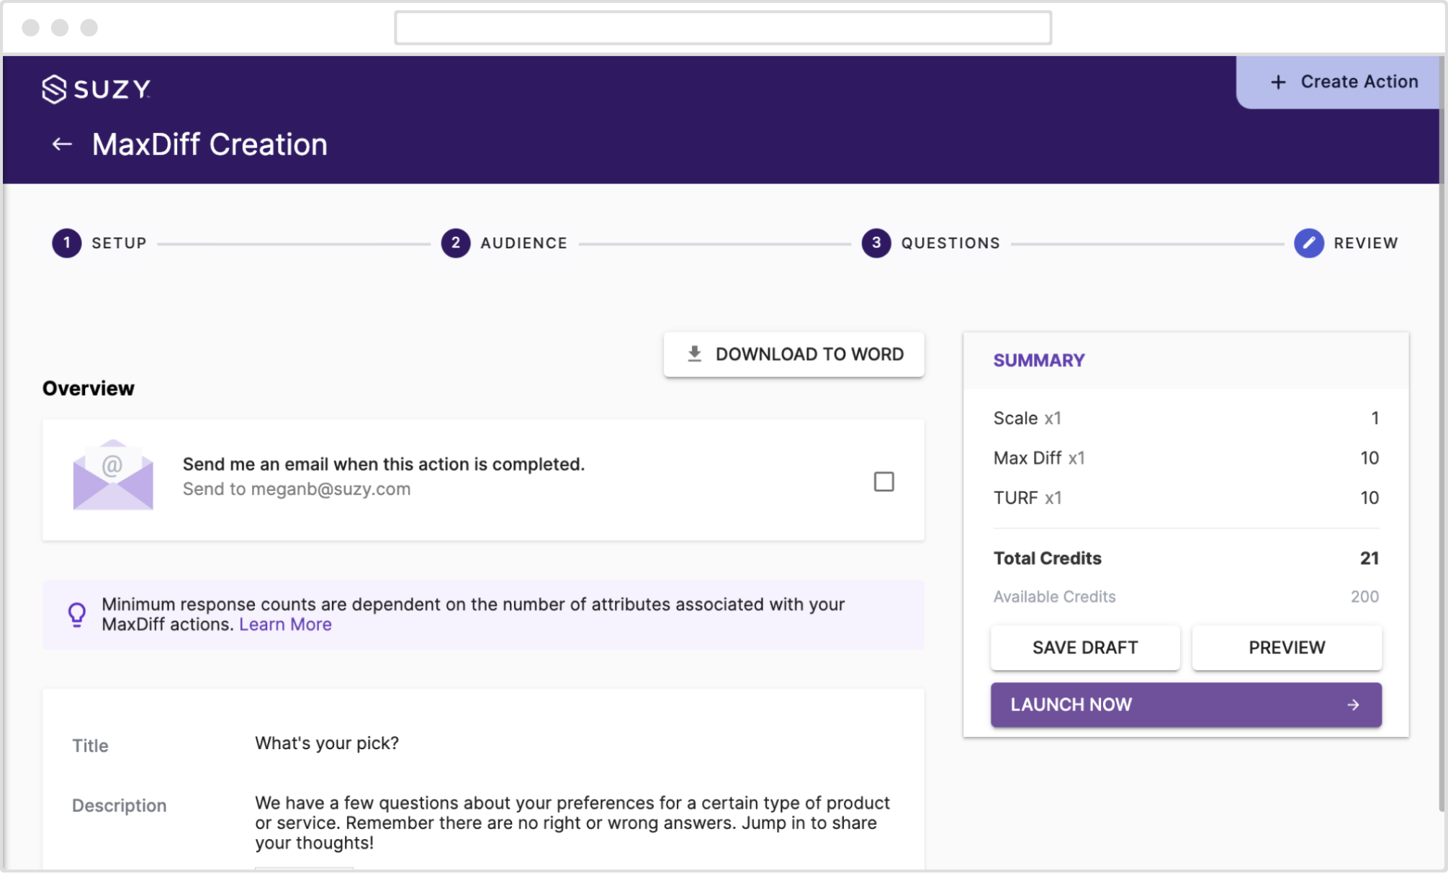
Task: Click the pencil icon for Review step
Action: (1308, 243)
